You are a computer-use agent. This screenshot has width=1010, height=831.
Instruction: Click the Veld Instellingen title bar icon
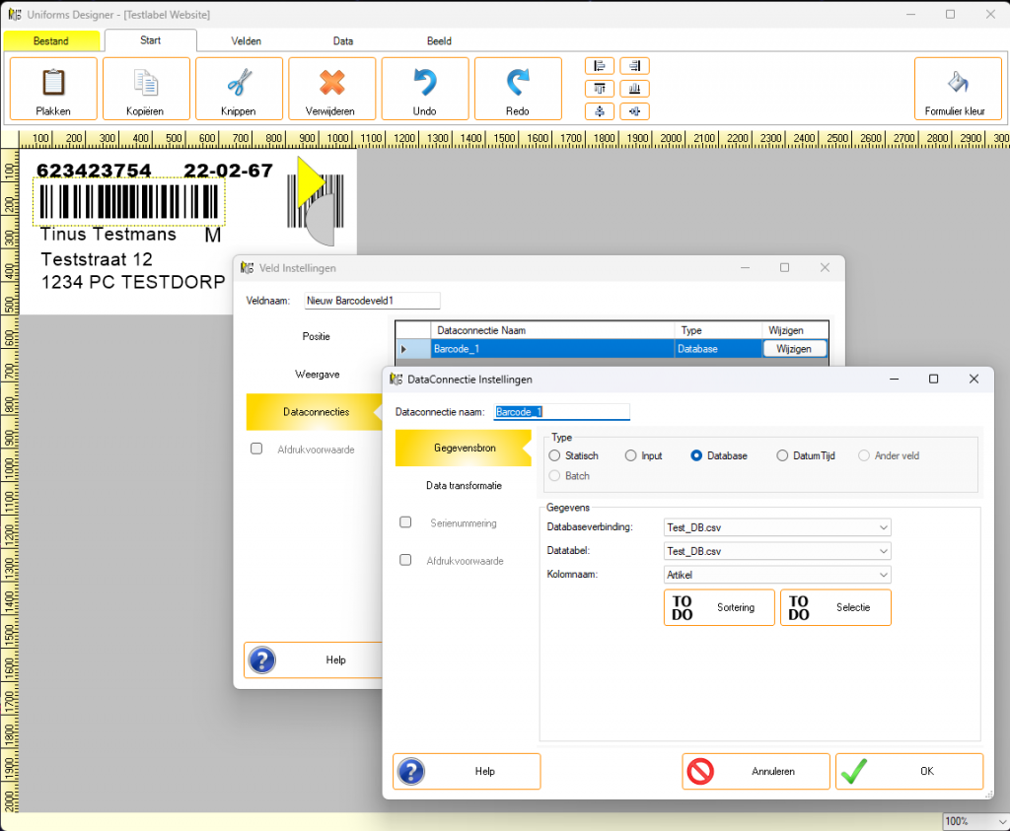coord(248,268)
